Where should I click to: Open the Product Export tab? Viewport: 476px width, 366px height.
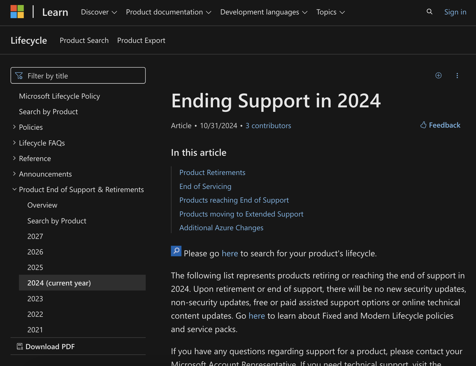tap(141, 40)
